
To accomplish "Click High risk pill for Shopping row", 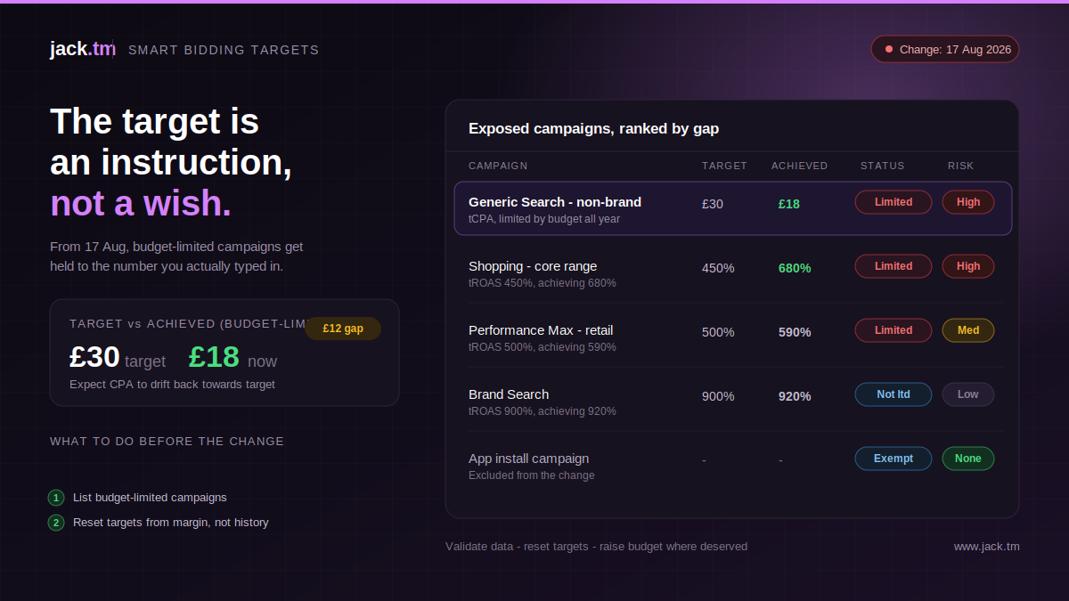I will coord(968,266).
